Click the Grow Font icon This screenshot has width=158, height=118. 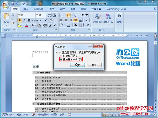(50, 25)
